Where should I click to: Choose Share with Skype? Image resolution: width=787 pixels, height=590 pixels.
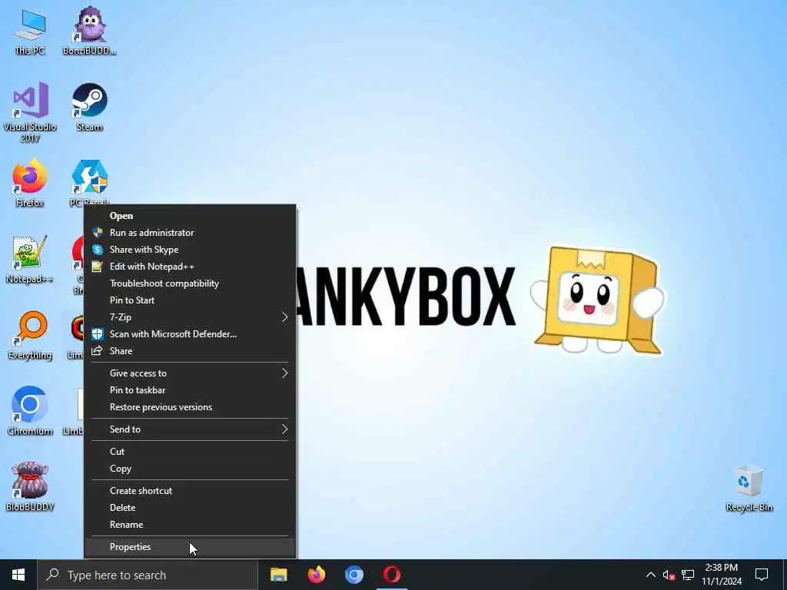tap(191, 250)
